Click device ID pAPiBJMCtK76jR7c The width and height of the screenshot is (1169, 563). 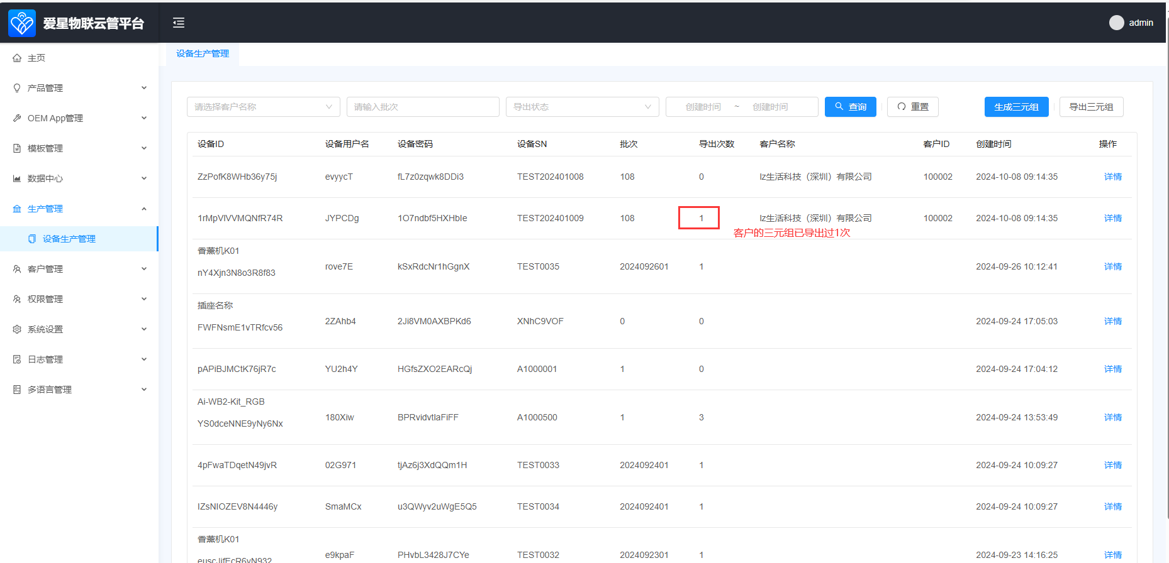(237, 369)
